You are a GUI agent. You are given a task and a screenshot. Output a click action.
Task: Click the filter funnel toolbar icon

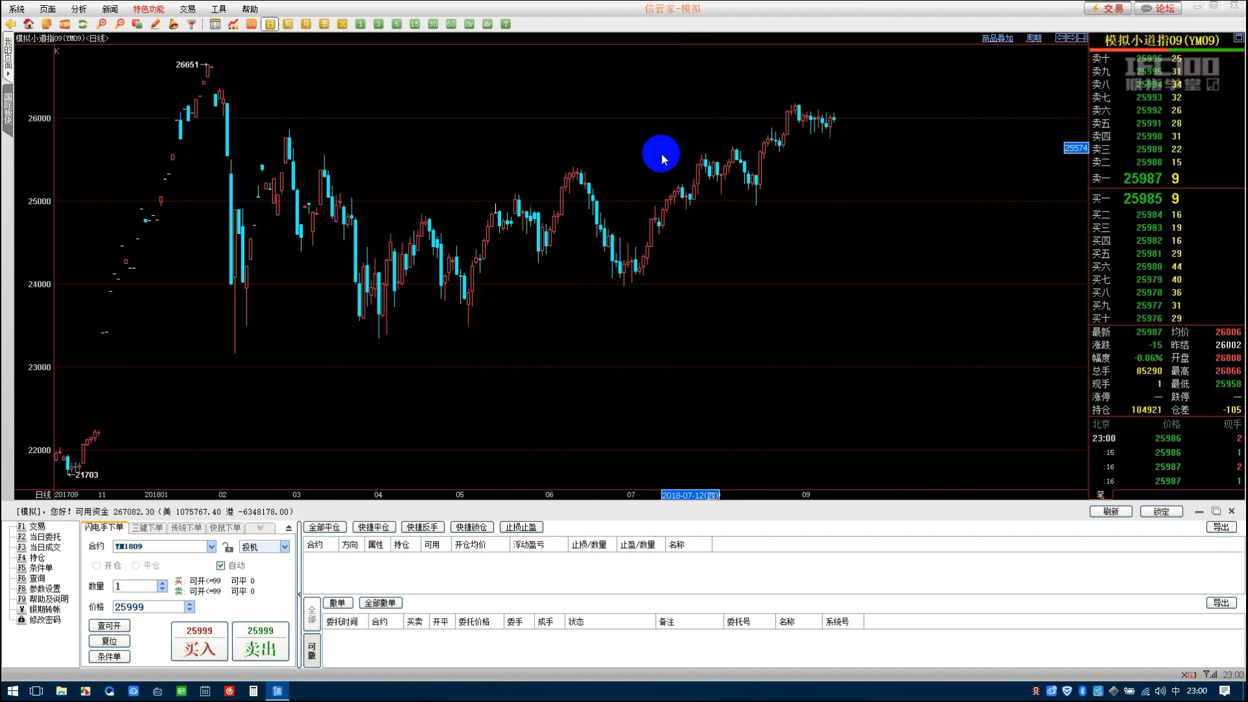[192, 24]
